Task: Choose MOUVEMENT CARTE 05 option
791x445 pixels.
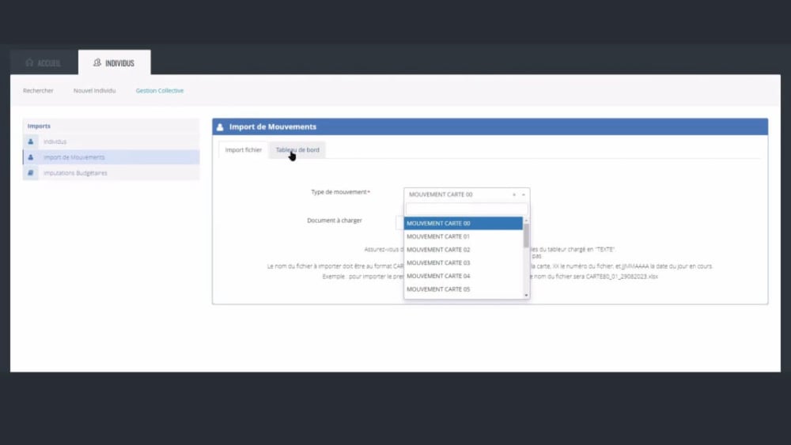Action: pyautogui.click(x=463, y=289)
